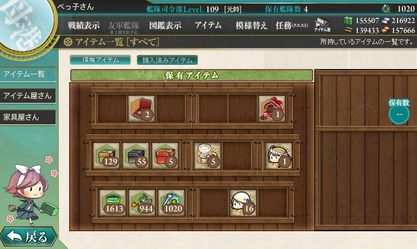Go to アイテム屋さん in sidebar
Screen dimensions: 417x249
28,96
